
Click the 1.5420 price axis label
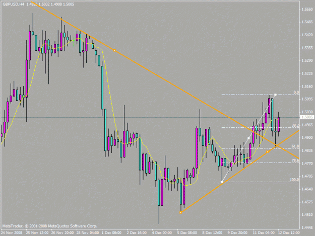[x=307, y=35]
